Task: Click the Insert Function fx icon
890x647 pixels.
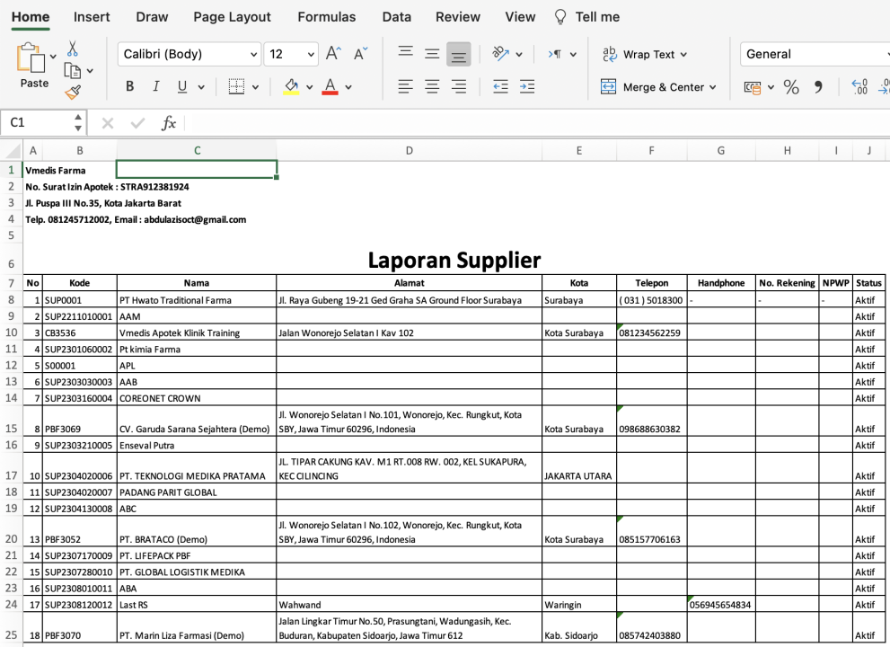Action: pos(169,123)
